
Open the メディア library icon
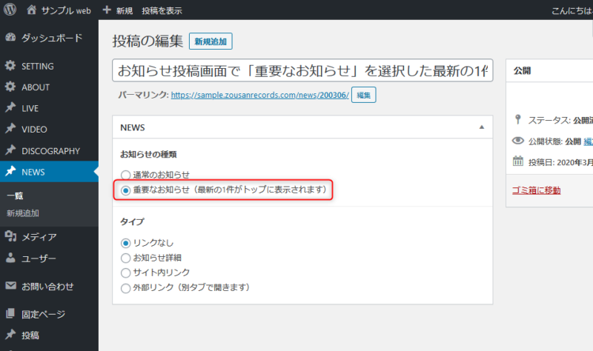[10, 237]
